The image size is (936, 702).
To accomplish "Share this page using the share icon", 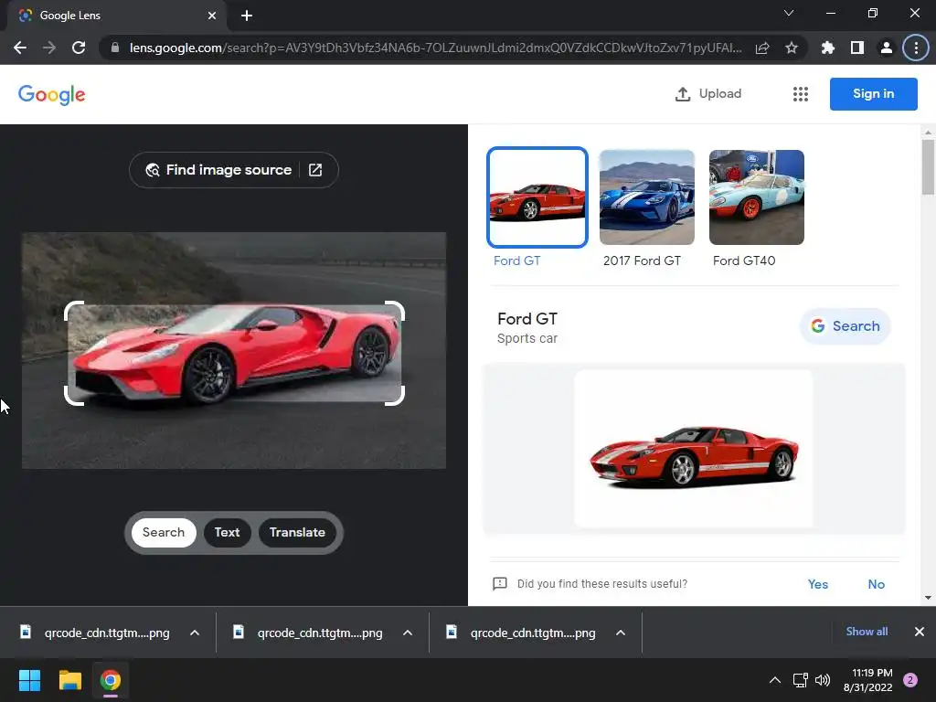I will point(762,48).
